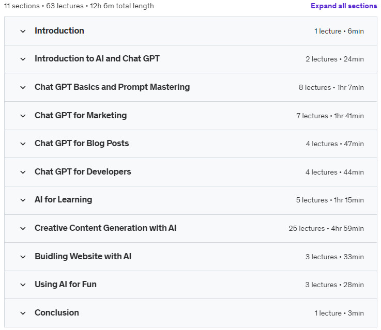Open Using AI for Fun title
The width and height of the screenshot is (381, 330).
click(66, 285)
